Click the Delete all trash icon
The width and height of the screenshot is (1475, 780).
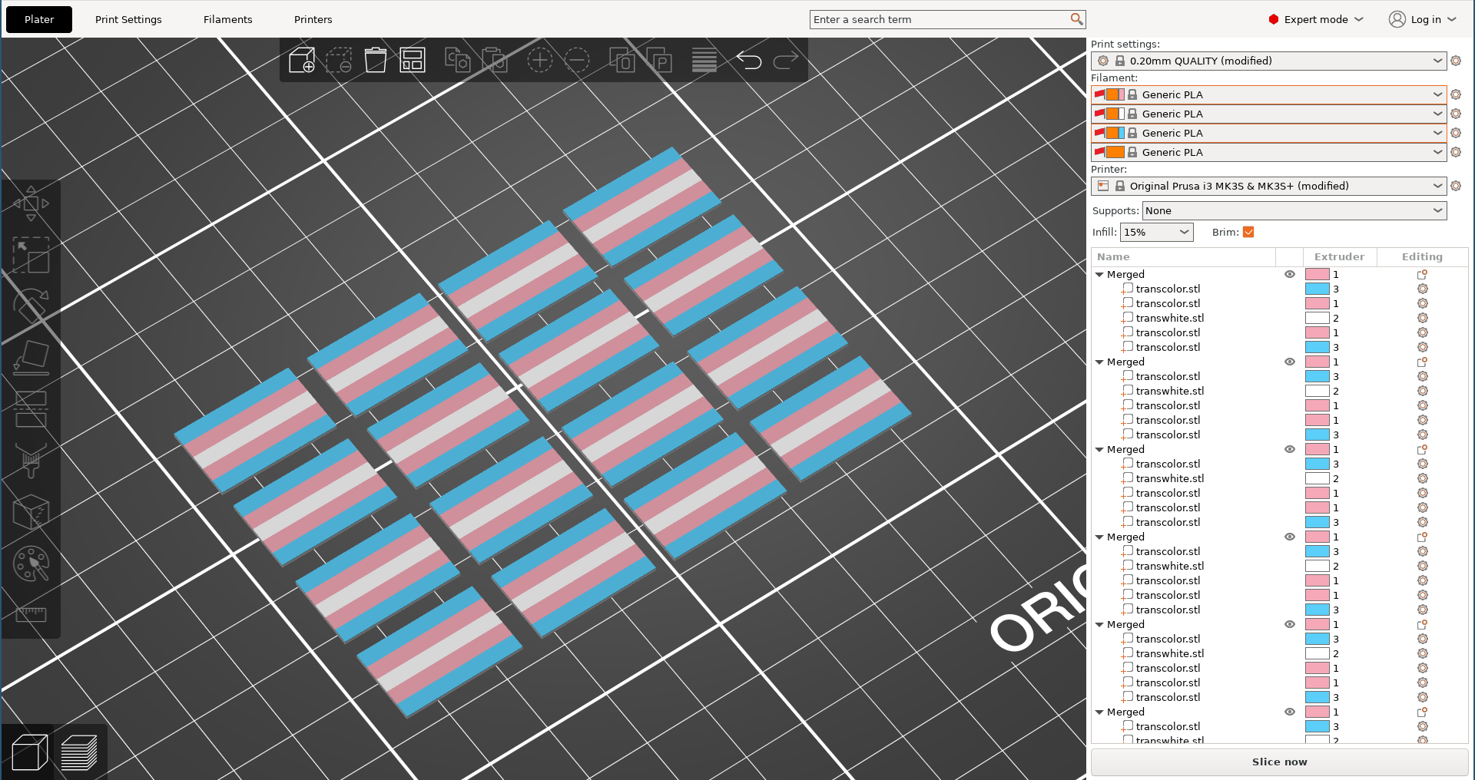(x=376, y=60)
